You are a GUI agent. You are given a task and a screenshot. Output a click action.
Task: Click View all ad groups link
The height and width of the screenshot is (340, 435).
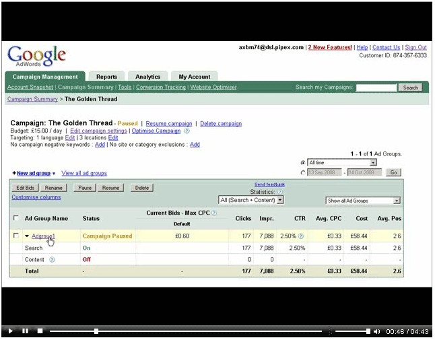[x=84, y=173]
